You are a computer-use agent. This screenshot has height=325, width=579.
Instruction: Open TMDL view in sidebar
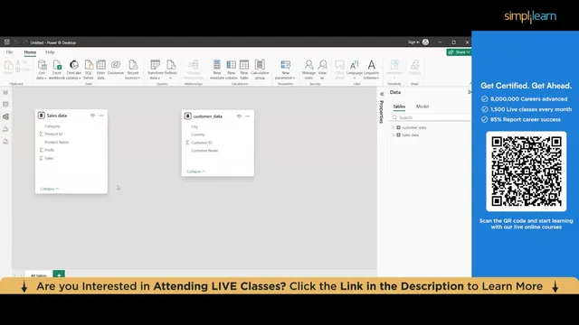coord(5,141)
